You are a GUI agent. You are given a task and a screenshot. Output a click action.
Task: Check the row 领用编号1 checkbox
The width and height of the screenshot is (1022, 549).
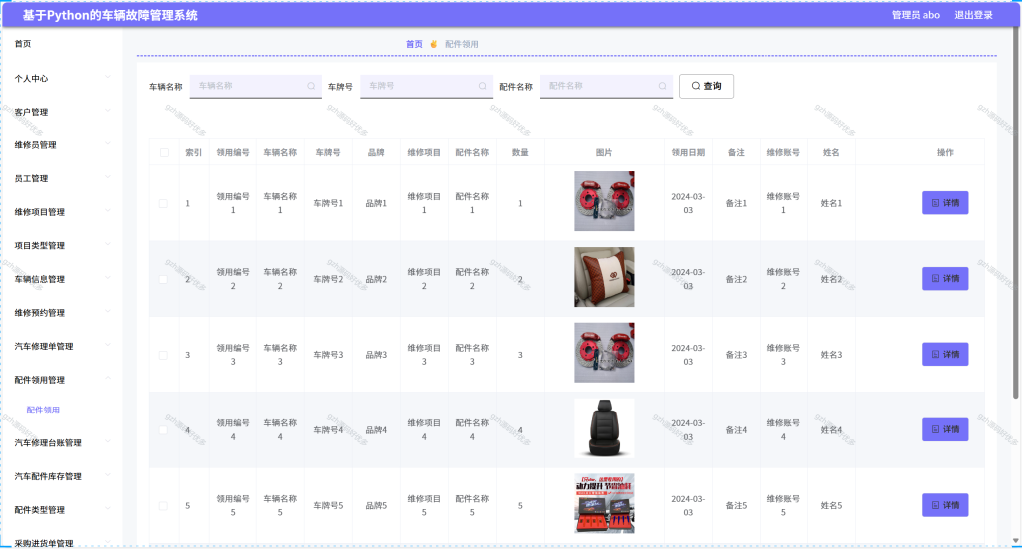[x=163, y=203]
